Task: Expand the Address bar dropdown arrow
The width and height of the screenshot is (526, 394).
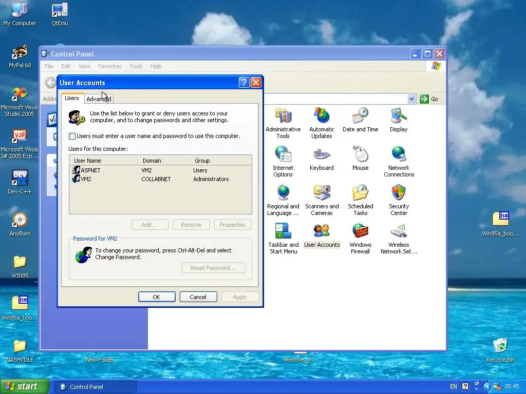Action: pos(411,99)
